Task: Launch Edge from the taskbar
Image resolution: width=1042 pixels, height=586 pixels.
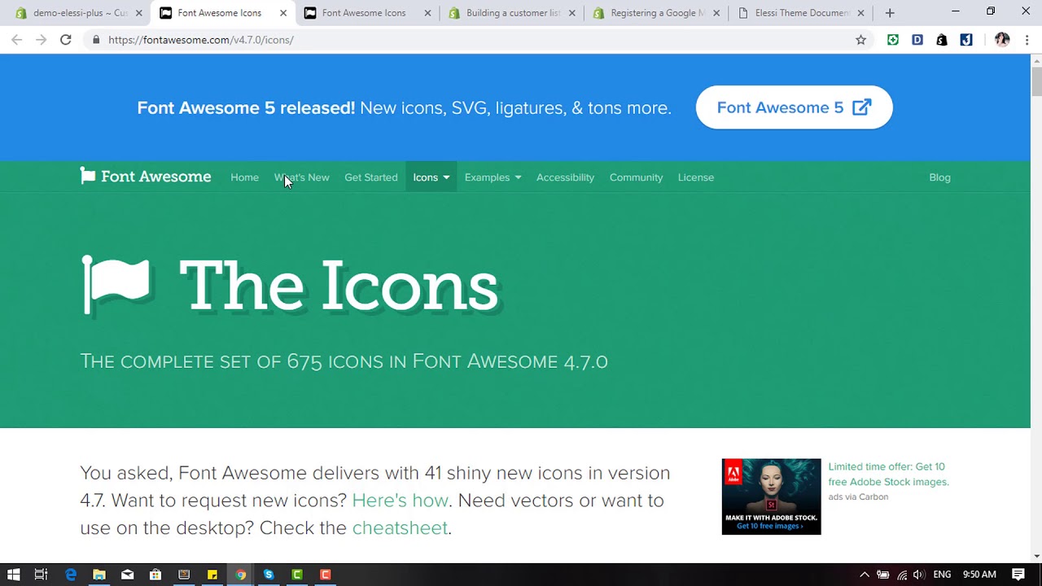Action: coord(71,575)
